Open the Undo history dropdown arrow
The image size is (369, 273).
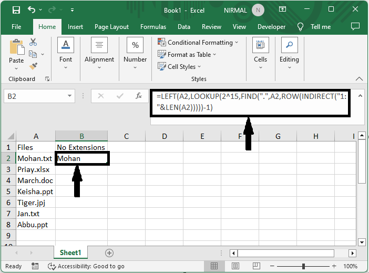(40, 9)
